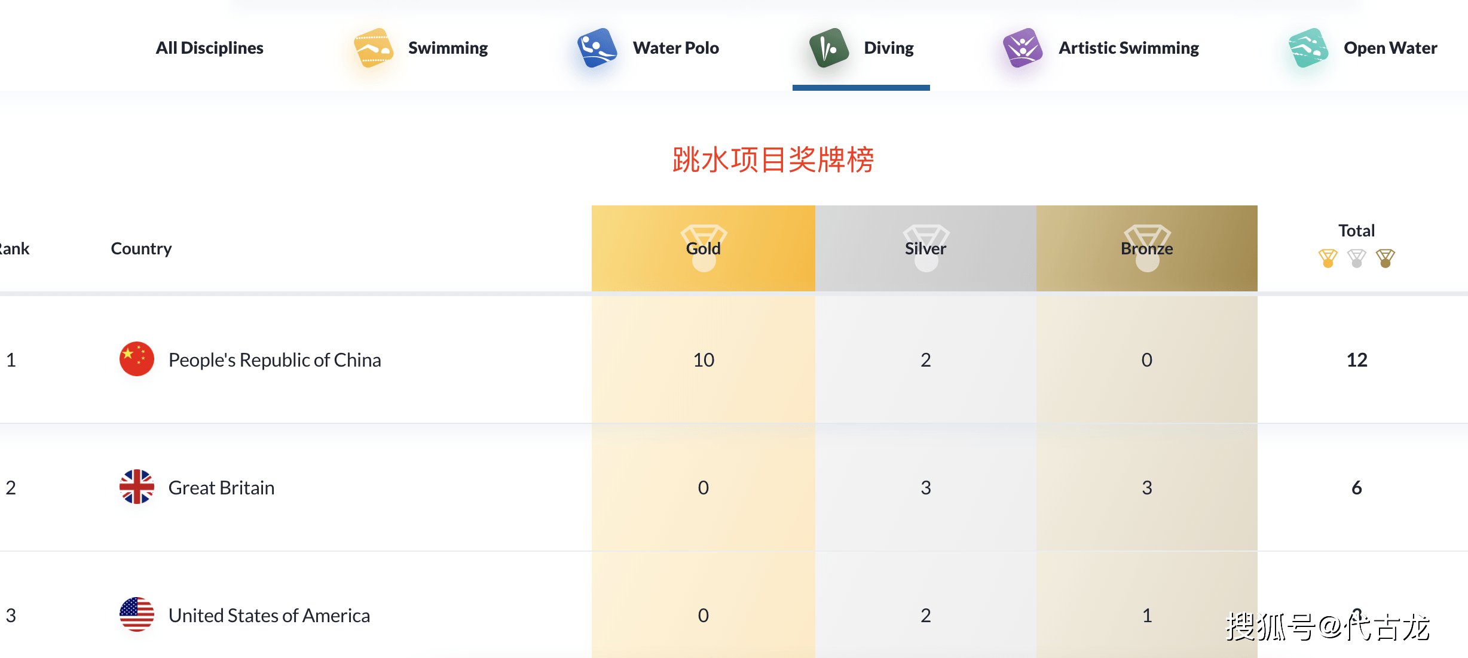Click China's bronze count 0

click(1147, 360)
